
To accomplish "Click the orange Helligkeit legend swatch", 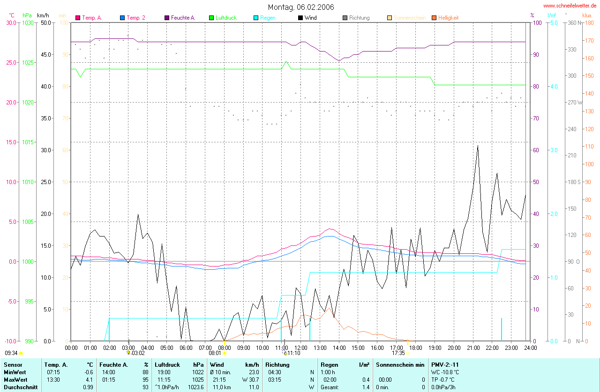I will pyautogui.click(x=434, y=18).
